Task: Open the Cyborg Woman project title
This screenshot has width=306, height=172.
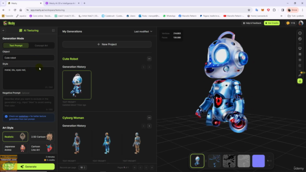Action: (x=73, y=118)
